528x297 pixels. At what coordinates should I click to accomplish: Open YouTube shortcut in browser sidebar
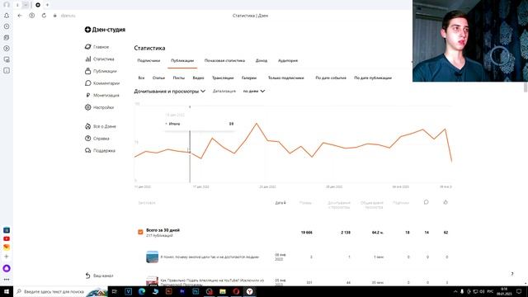7,238
